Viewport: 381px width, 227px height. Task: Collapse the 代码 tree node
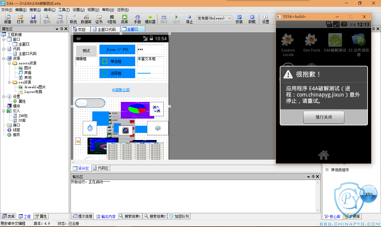tap(4, 49)
